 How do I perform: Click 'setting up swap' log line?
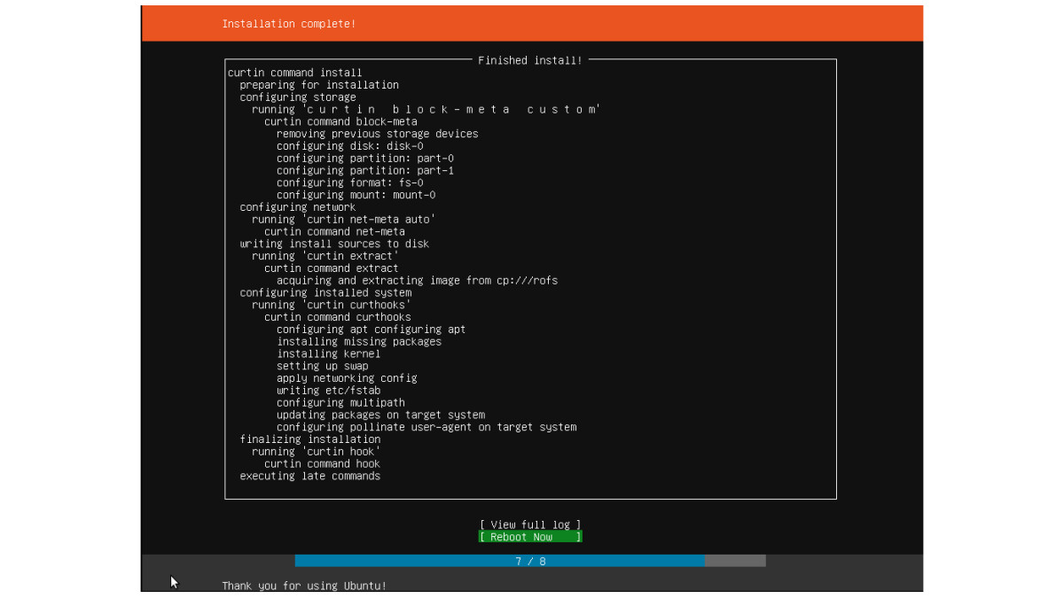point(323,366)
